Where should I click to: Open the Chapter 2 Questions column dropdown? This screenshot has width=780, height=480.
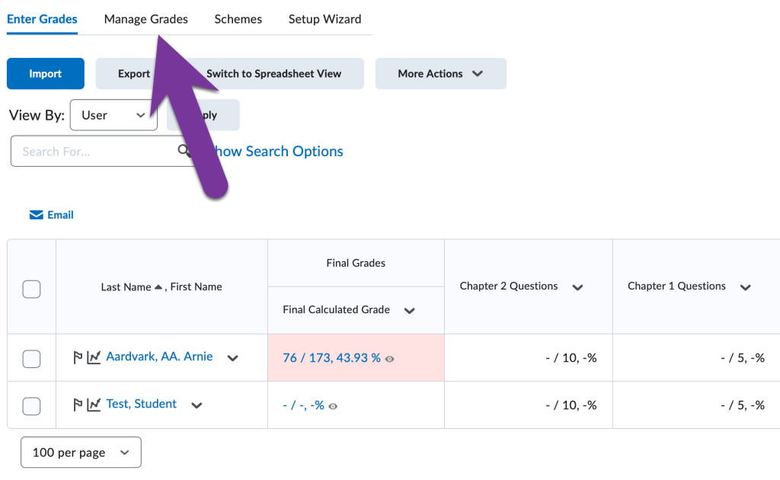577,287
